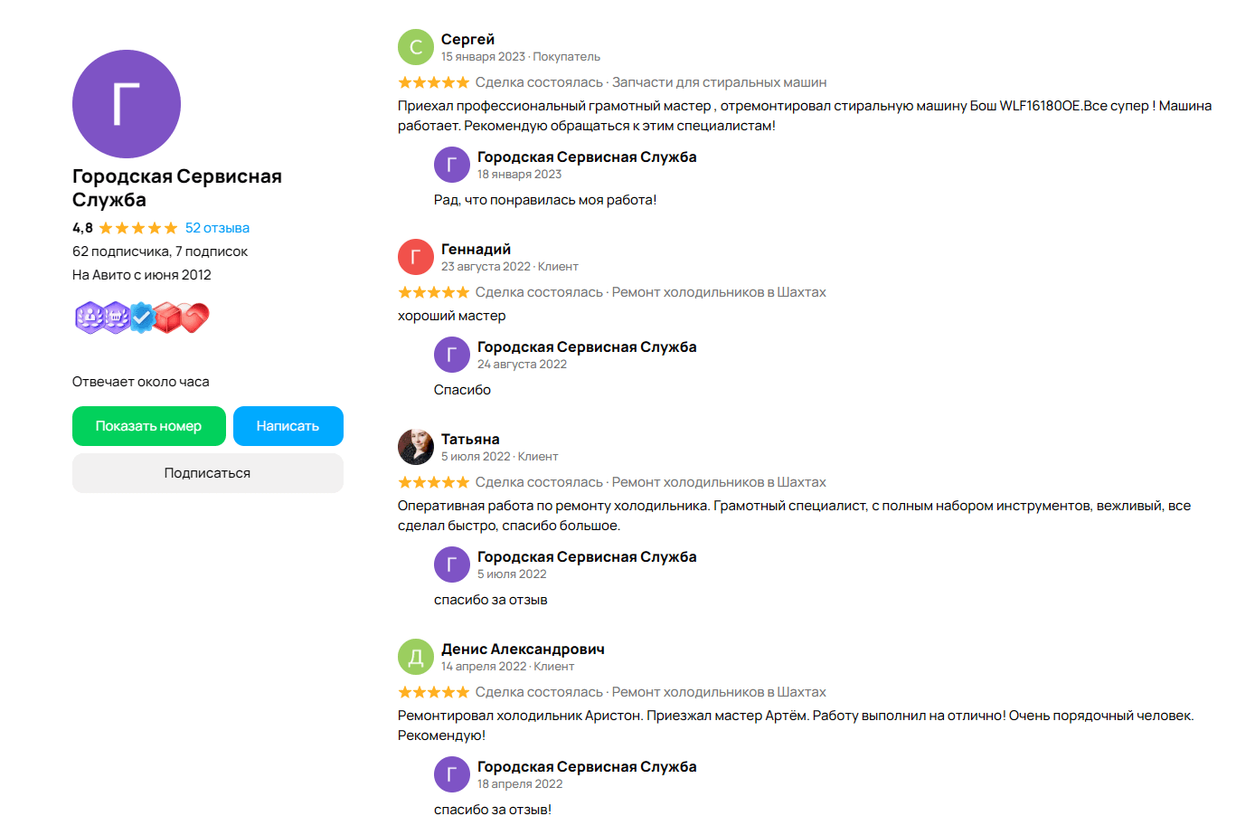This screenshot has height=835, width=1236.
Task: Click the large purple profile avatar
Action: tap(127, 104)
